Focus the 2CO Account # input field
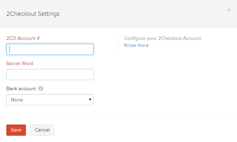 50,49
